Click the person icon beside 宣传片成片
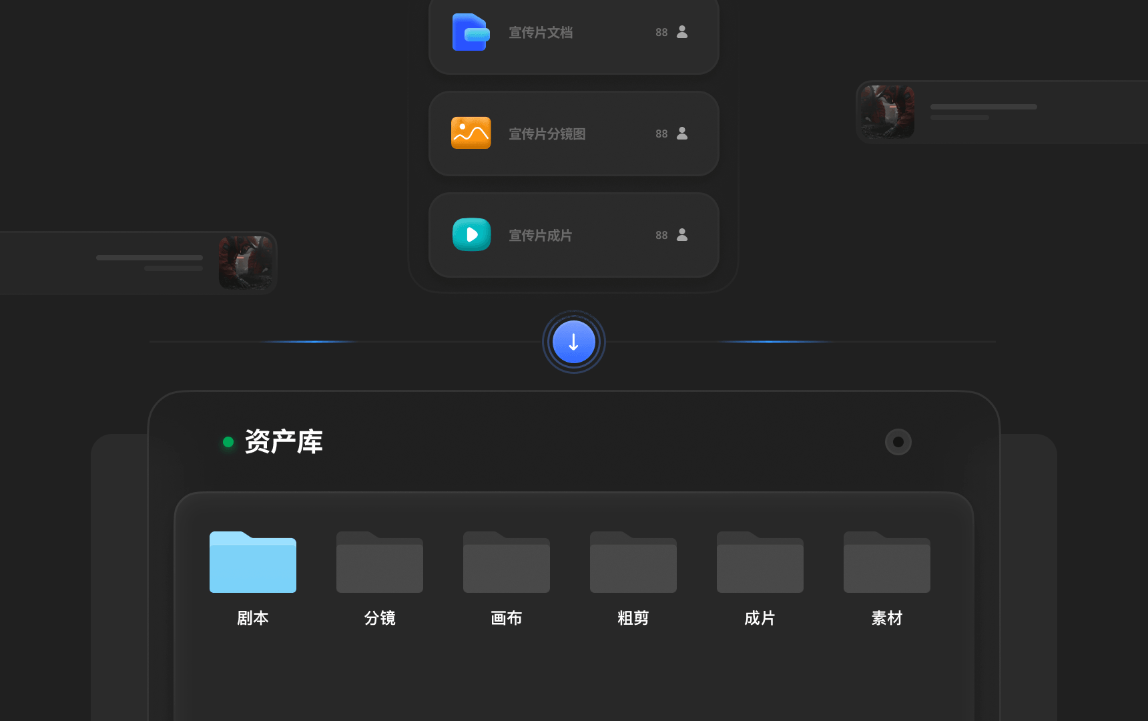Screen dimensions: 1148x721 682,235
